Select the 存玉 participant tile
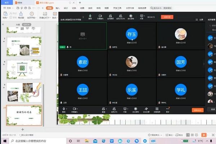This screenshot has width=216, height=144. 131,34
